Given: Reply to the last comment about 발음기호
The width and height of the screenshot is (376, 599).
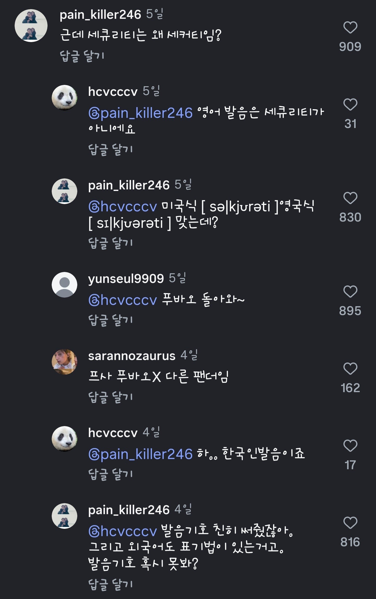Looking at the screenshot, I should [x=110, y=584].
